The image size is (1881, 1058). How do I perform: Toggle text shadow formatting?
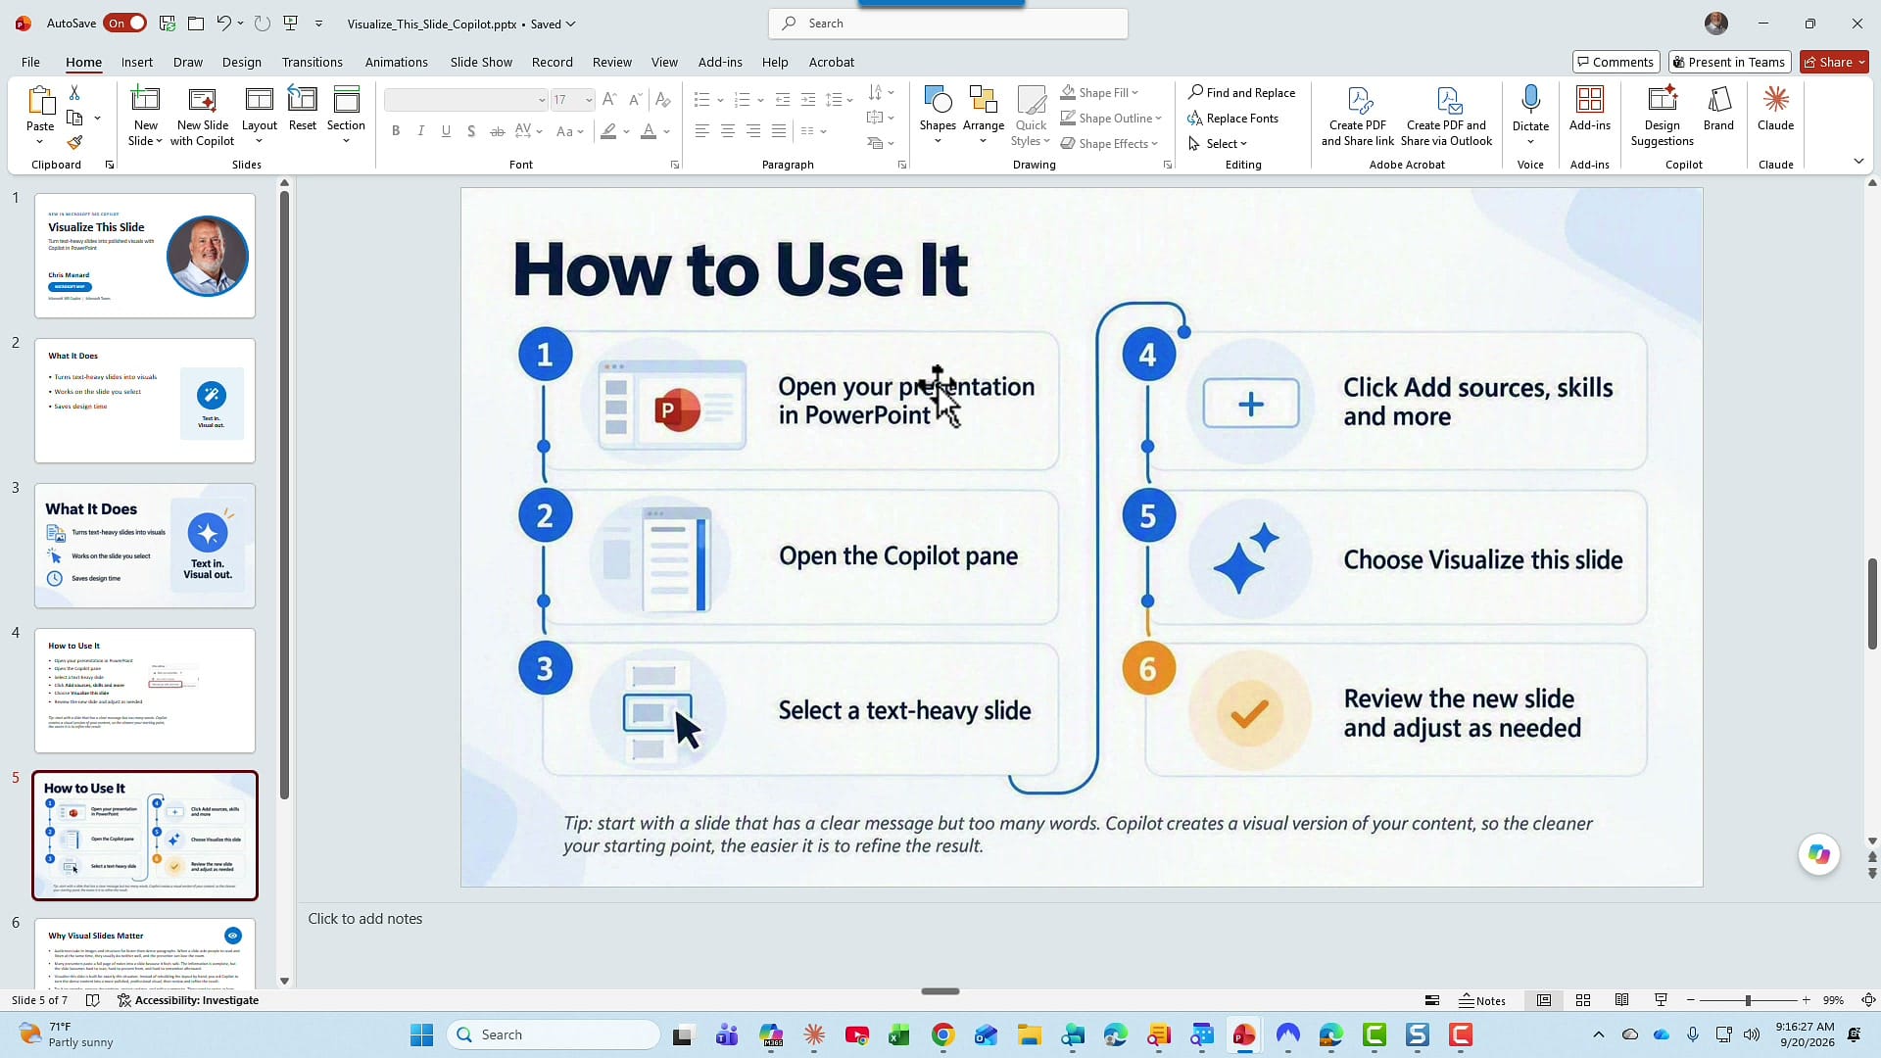tap(471, 131)
